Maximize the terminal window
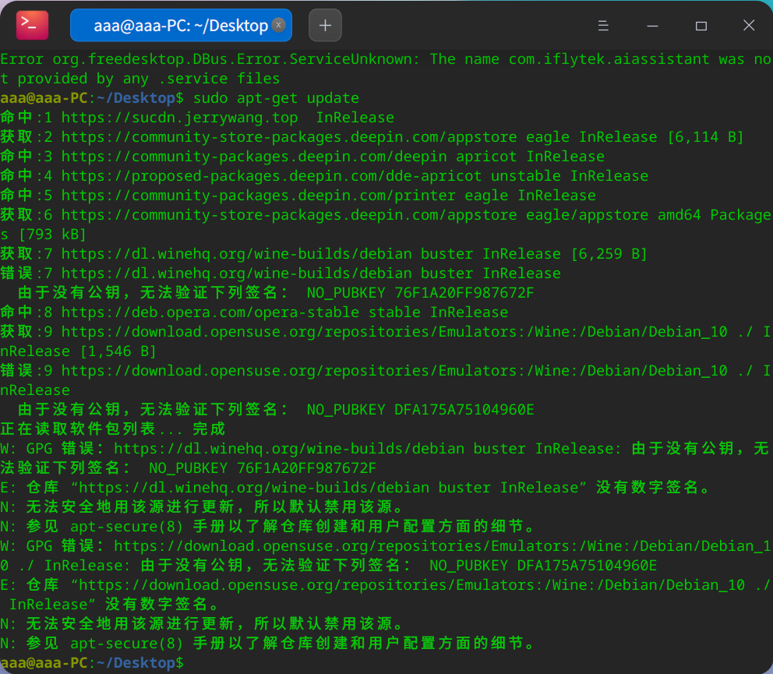Screen dimensions: 773x674 (701, 26)
